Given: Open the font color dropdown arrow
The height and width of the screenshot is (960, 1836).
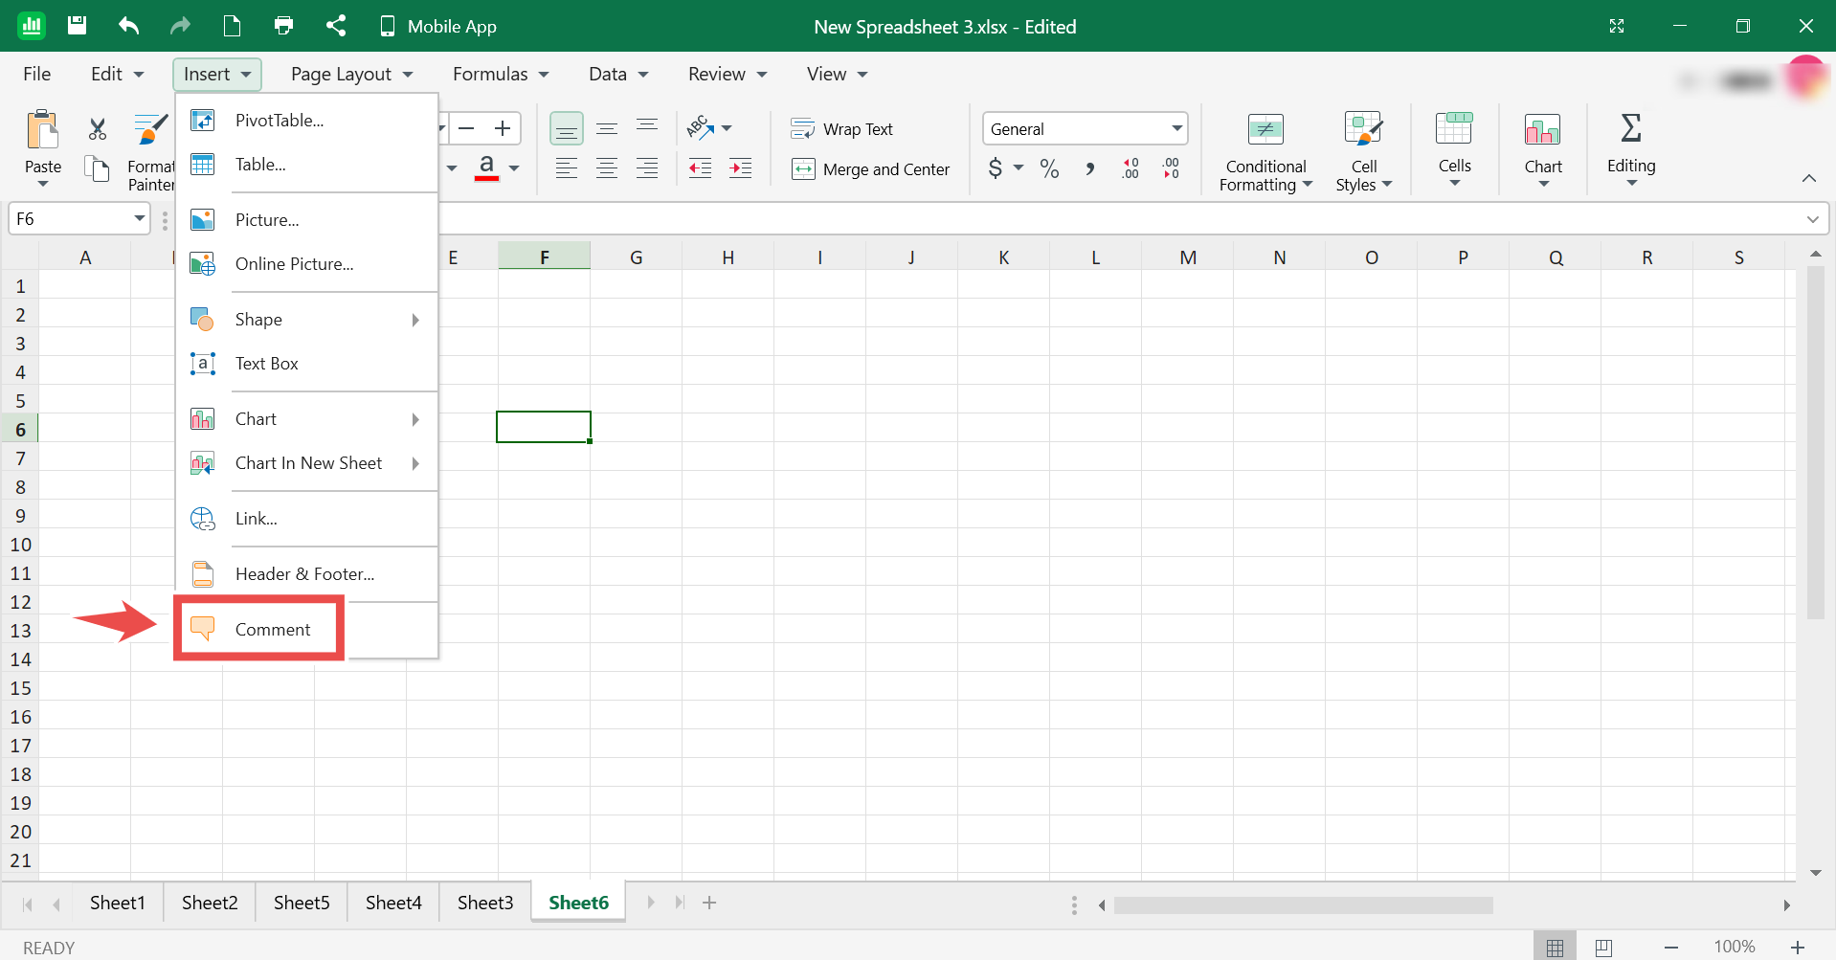Looking at the screenshot, I should 514,168.
